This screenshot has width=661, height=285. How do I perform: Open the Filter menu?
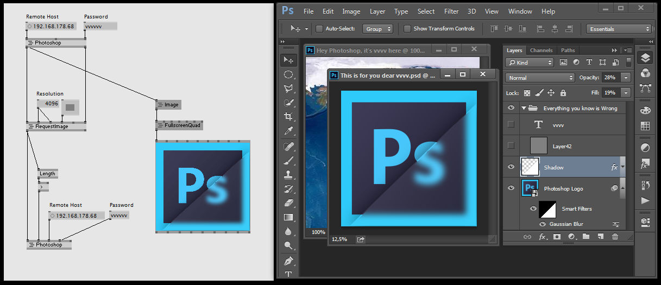451,11
